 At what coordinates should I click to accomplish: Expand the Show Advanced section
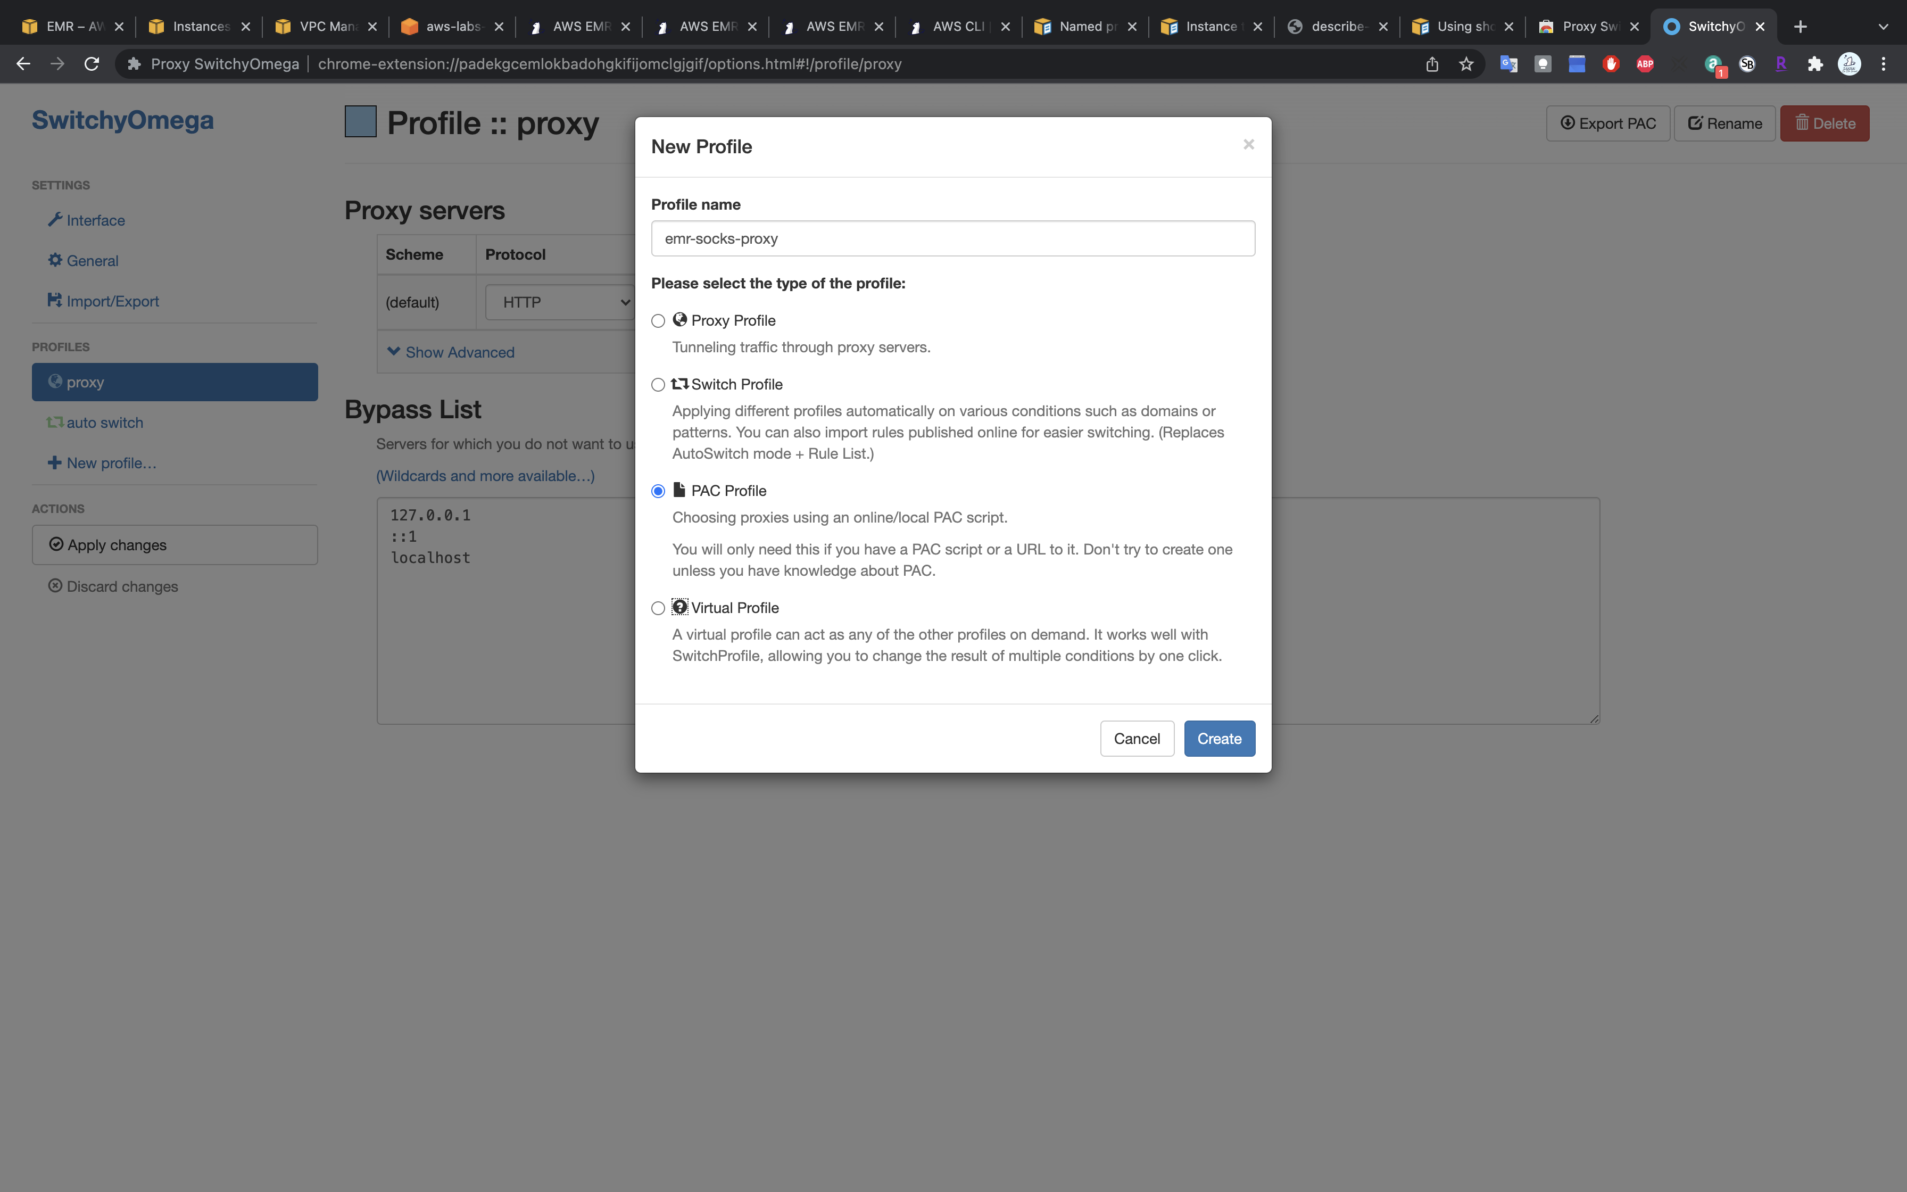click(451, 352)
